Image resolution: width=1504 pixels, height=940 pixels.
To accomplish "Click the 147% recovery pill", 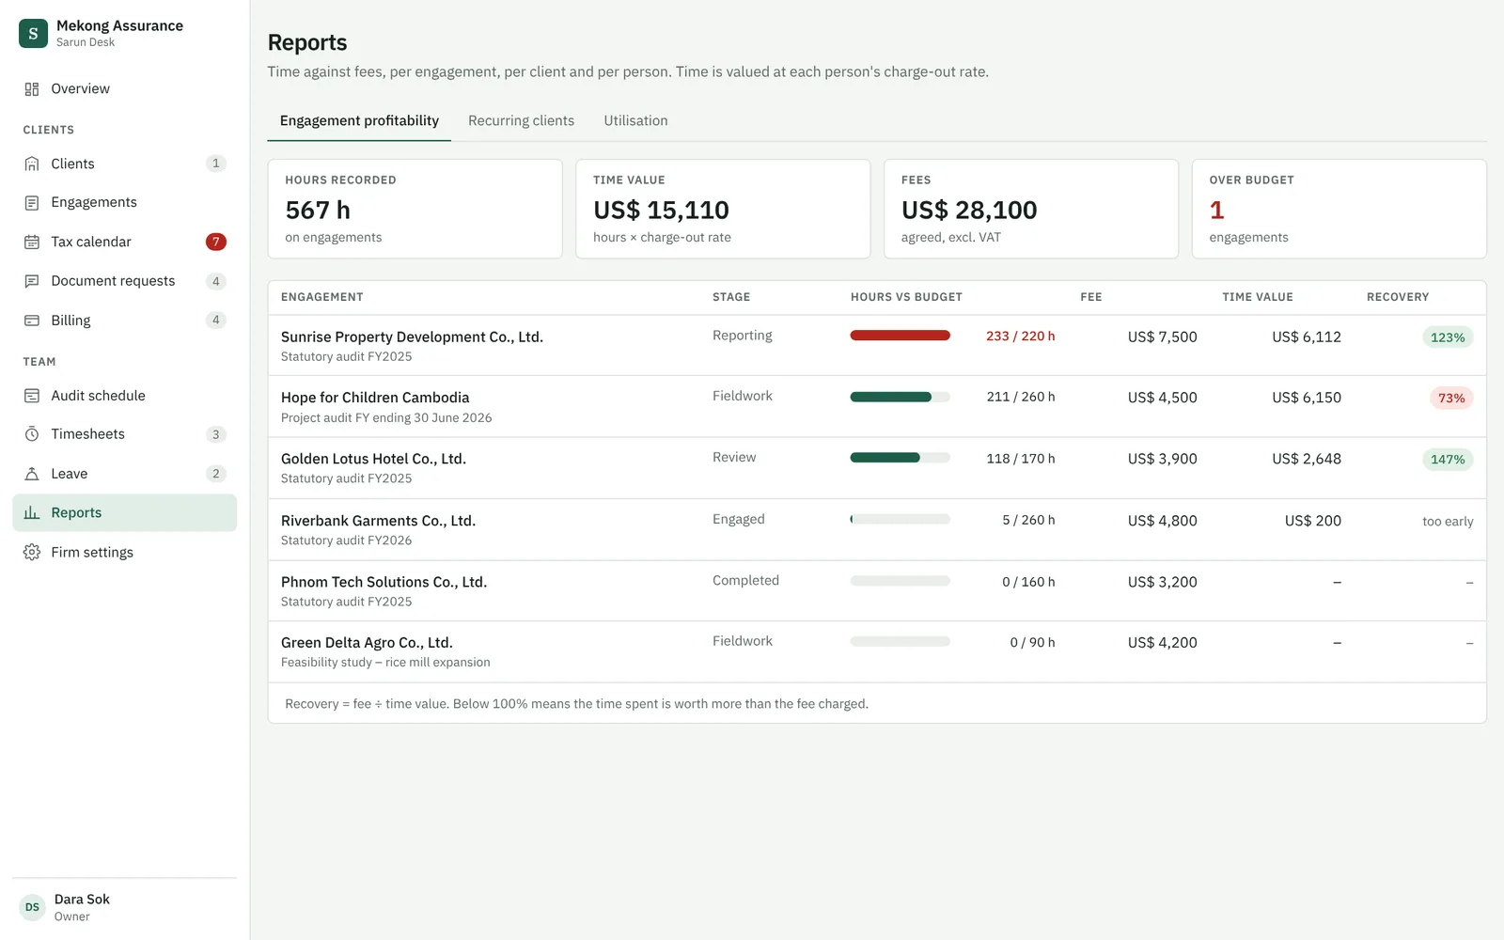I will [x=1448, y=460].
